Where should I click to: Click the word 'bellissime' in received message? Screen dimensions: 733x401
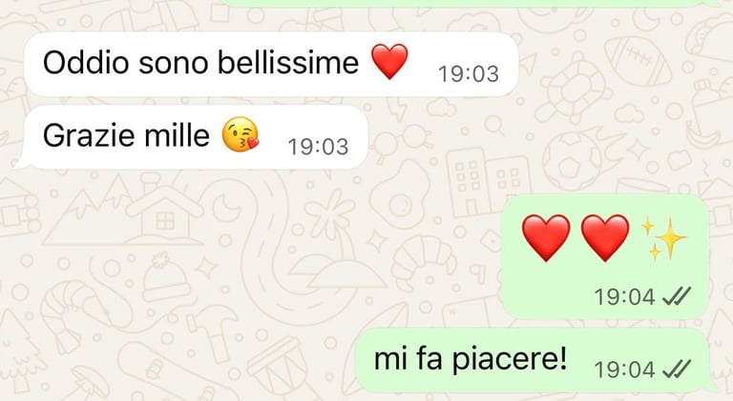click(x=288, y=62)
